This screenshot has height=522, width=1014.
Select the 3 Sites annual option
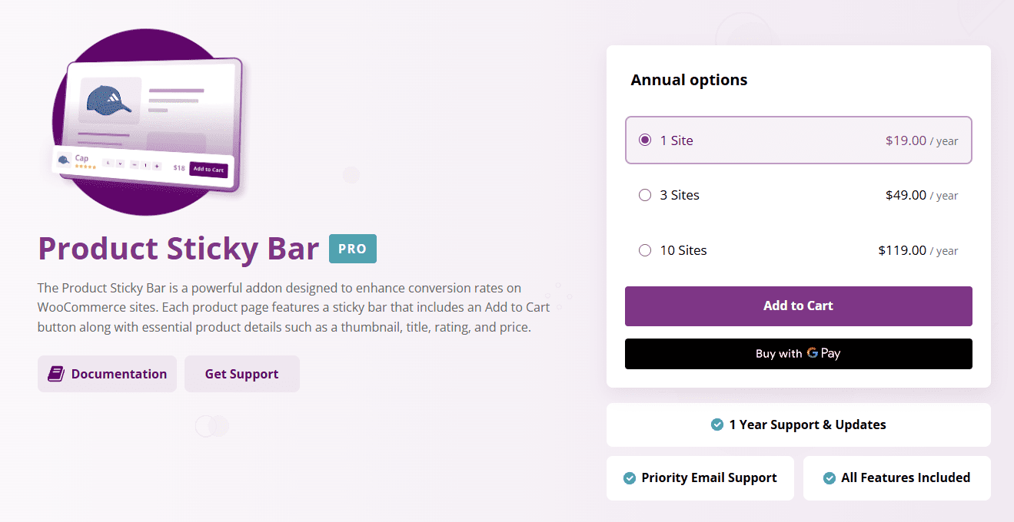pyautogui.click(x=645, y=195)
